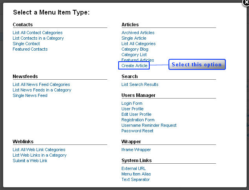Viewport: 249px width, 190px height.
Task: Pick Submit a Web Link option
Action: tap(30, 161)
